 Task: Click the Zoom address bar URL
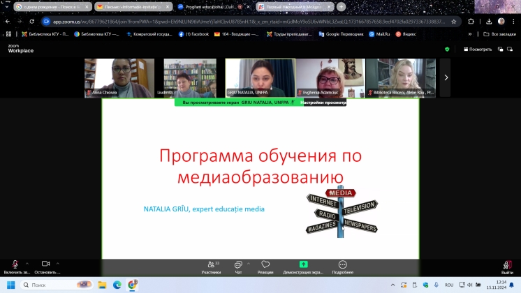click(x=244, y=22)
